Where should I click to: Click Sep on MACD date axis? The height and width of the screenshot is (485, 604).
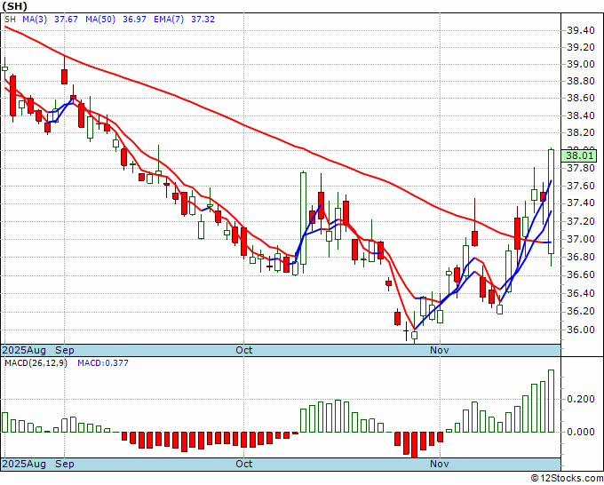[x=65, y=464]
